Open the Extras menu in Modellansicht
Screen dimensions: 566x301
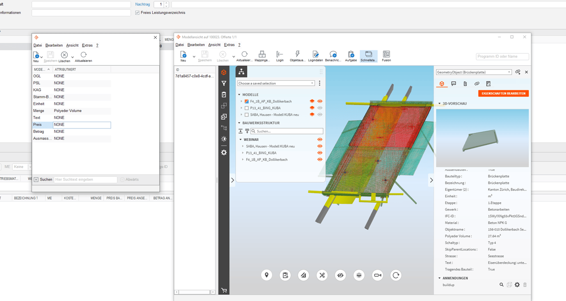point(229,45)
